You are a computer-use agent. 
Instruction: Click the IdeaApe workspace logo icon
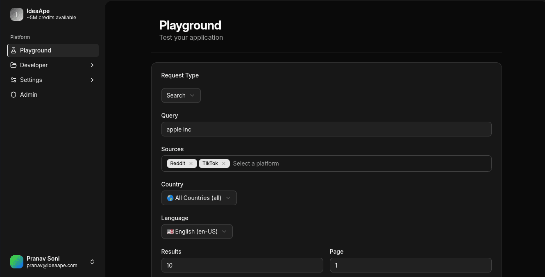tap(17, 14)
